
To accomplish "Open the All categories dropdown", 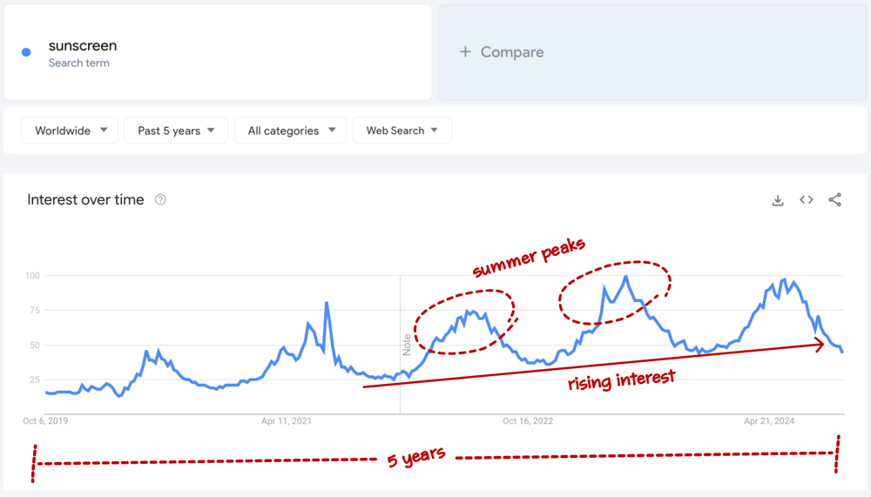I will coord(290,131).
